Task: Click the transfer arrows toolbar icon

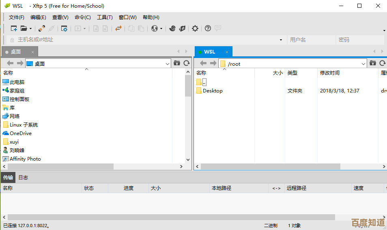Action: point(118,28)
